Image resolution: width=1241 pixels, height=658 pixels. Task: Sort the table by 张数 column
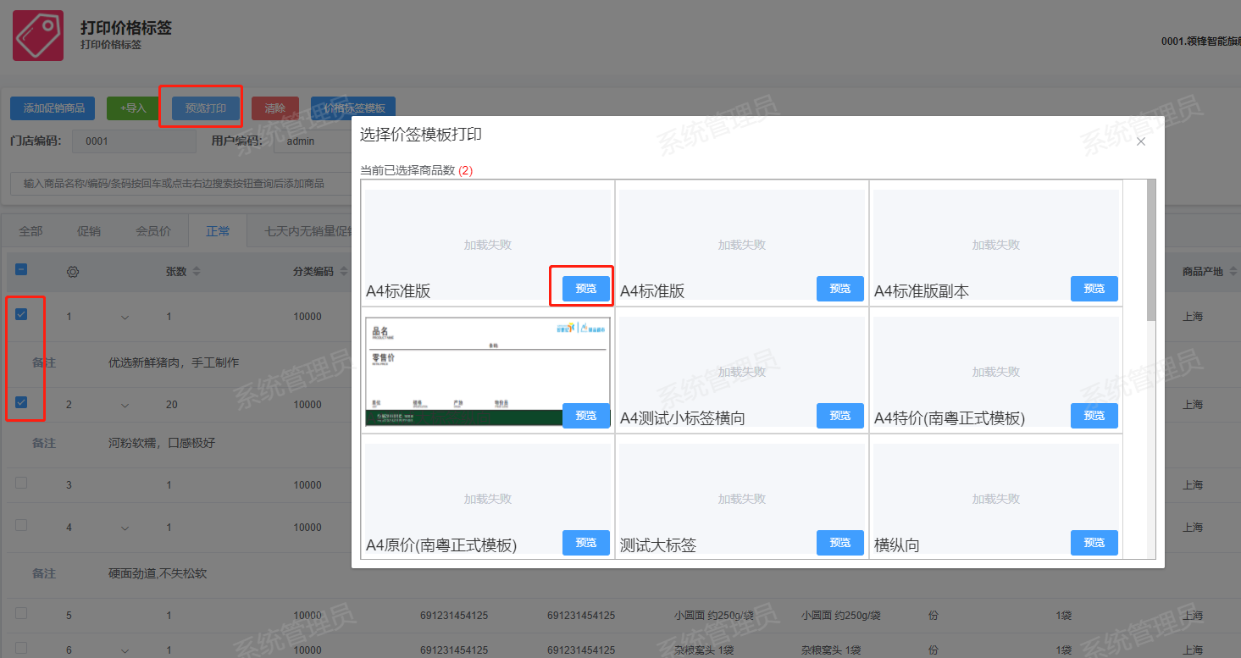197,272
